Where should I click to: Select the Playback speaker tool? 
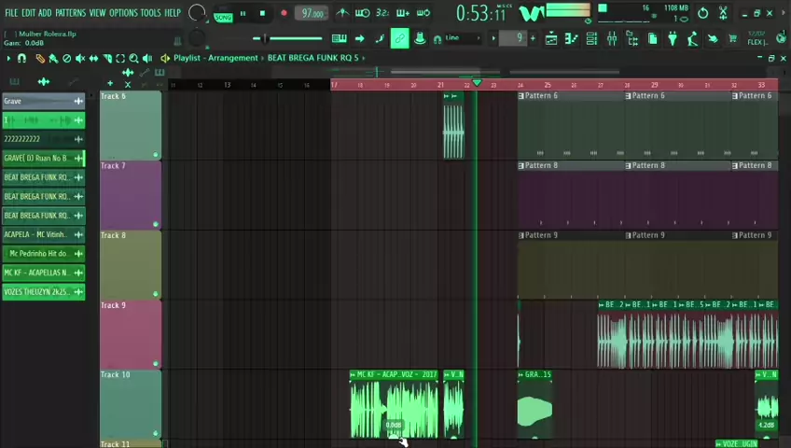pyautogui.click(x=147, y=59)
